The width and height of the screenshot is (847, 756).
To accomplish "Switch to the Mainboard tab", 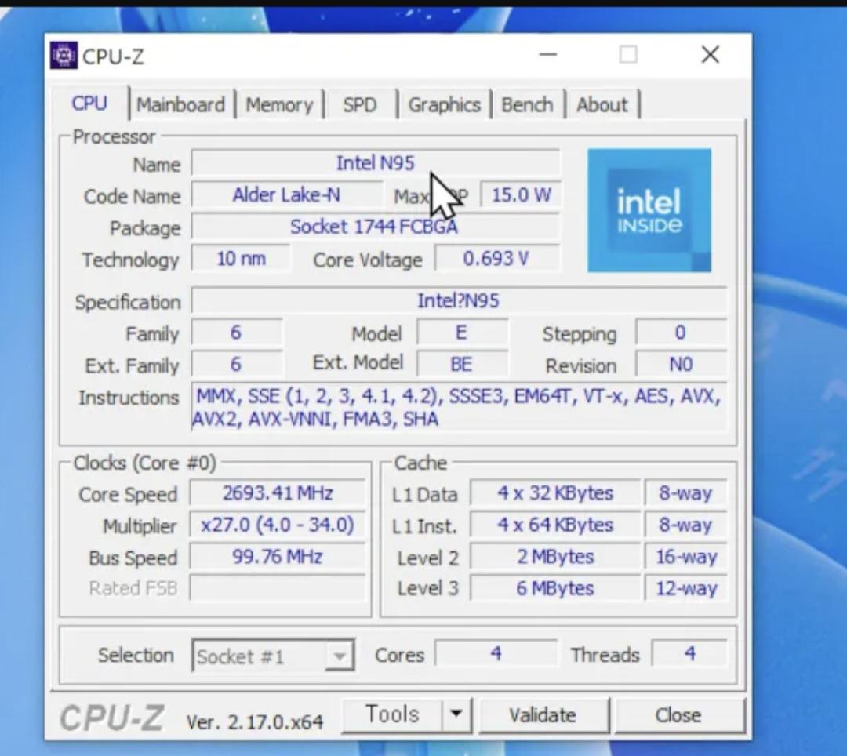I will tap(180, 104).
